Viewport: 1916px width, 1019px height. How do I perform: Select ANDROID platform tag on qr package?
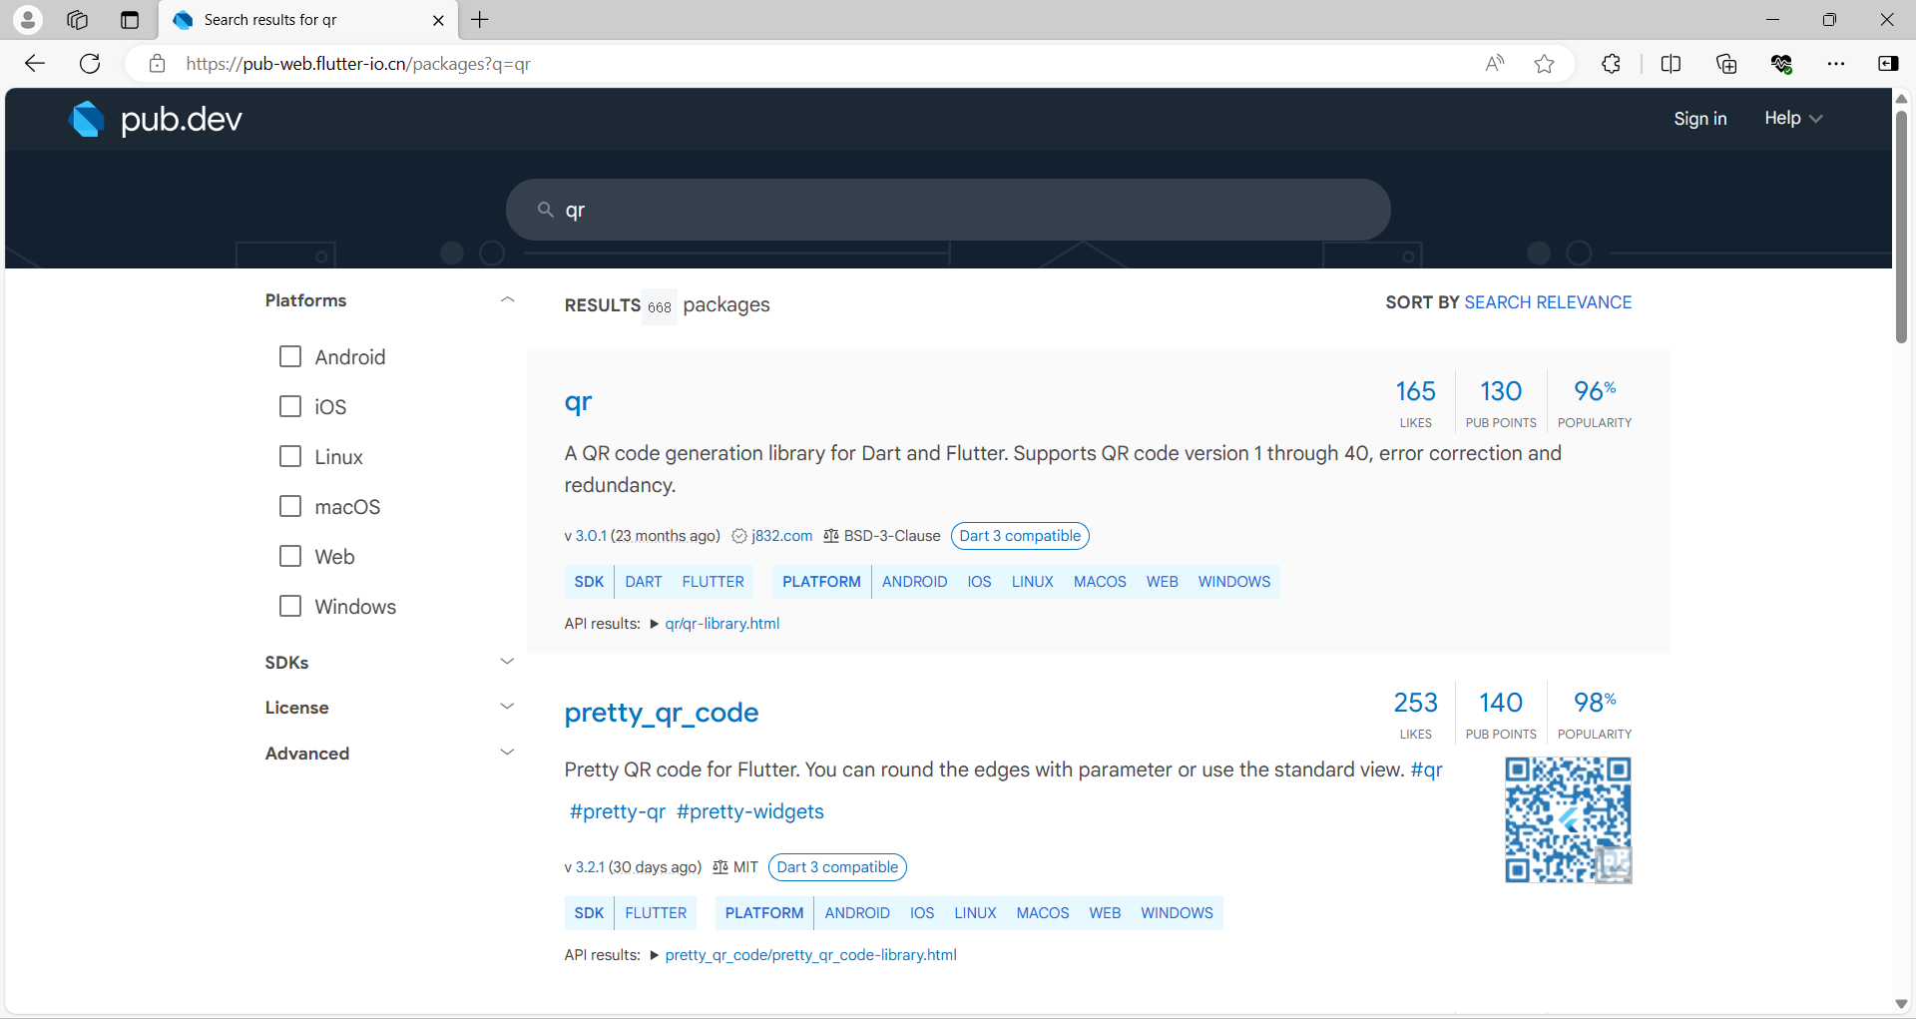[915, 582]
